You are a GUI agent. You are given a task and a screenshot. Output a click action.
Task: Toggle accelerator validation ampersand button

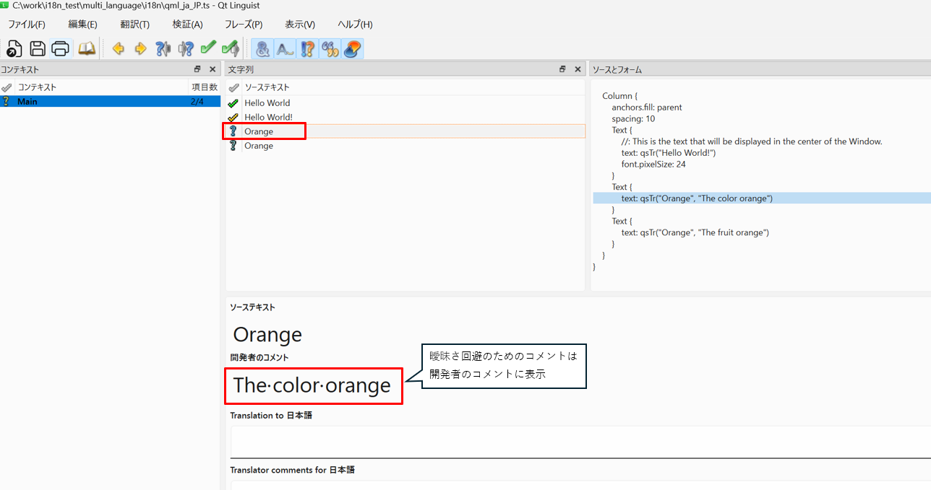[263, 48]
